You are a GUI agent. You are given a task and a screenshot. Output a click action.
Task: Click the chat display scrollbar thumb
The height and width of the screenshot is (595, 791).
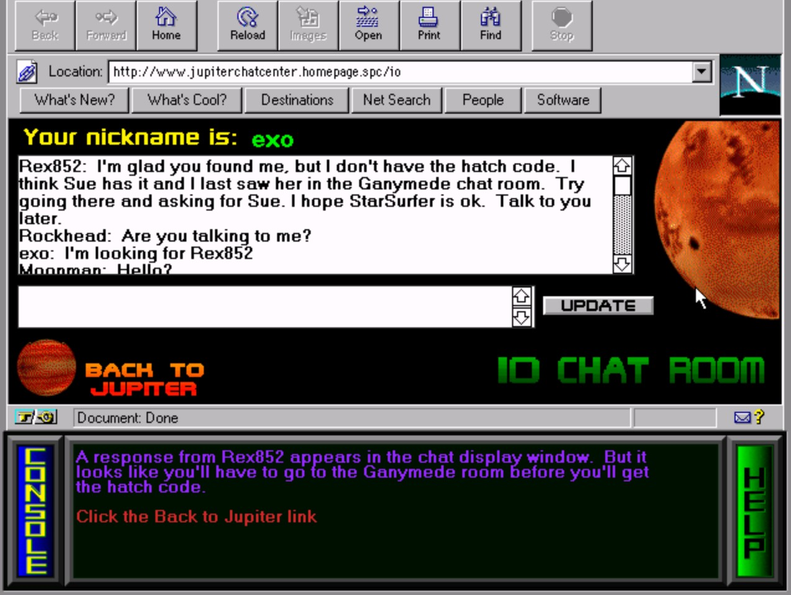click(x=622, y=185)
